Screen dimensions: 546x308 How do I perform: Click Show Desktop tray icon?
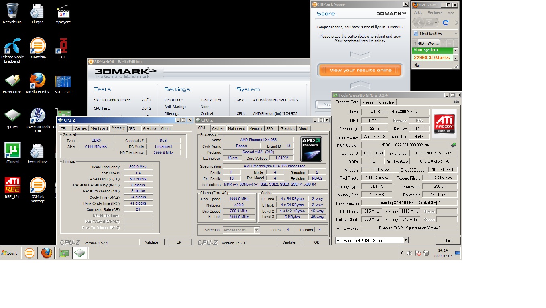click(x=457, y=253)
